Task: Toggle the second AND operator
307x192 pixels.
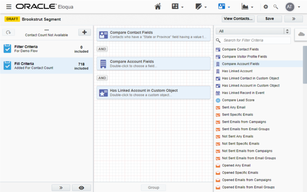Action: [102, 78]
